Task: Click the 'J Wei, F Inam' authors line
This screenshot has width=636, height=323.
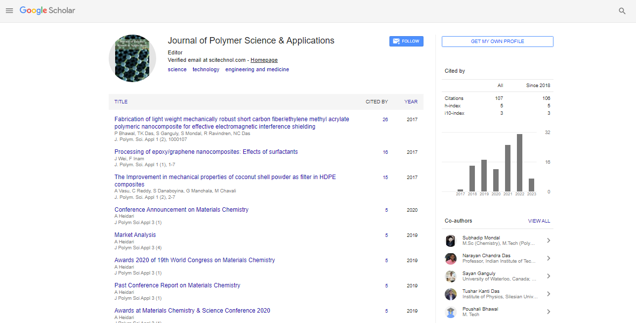Action: (x=129, y=159)
